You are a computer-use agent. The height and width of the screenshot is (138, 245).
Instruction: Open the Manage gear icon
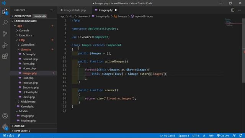[x=5, y=127]
